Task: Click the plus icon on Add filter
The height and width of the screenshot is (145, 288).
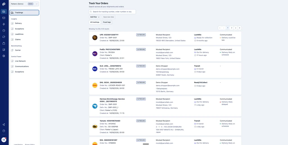Action: point(99,17)
